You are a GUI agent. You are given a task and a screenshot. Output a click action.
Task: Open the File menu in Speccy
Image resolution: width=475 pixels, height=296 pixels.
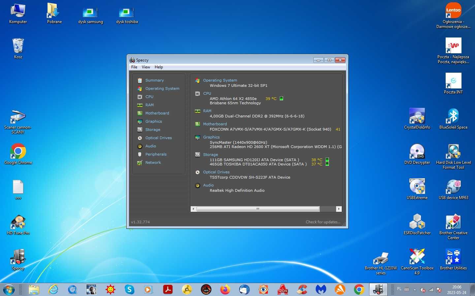tap(134, 67)
